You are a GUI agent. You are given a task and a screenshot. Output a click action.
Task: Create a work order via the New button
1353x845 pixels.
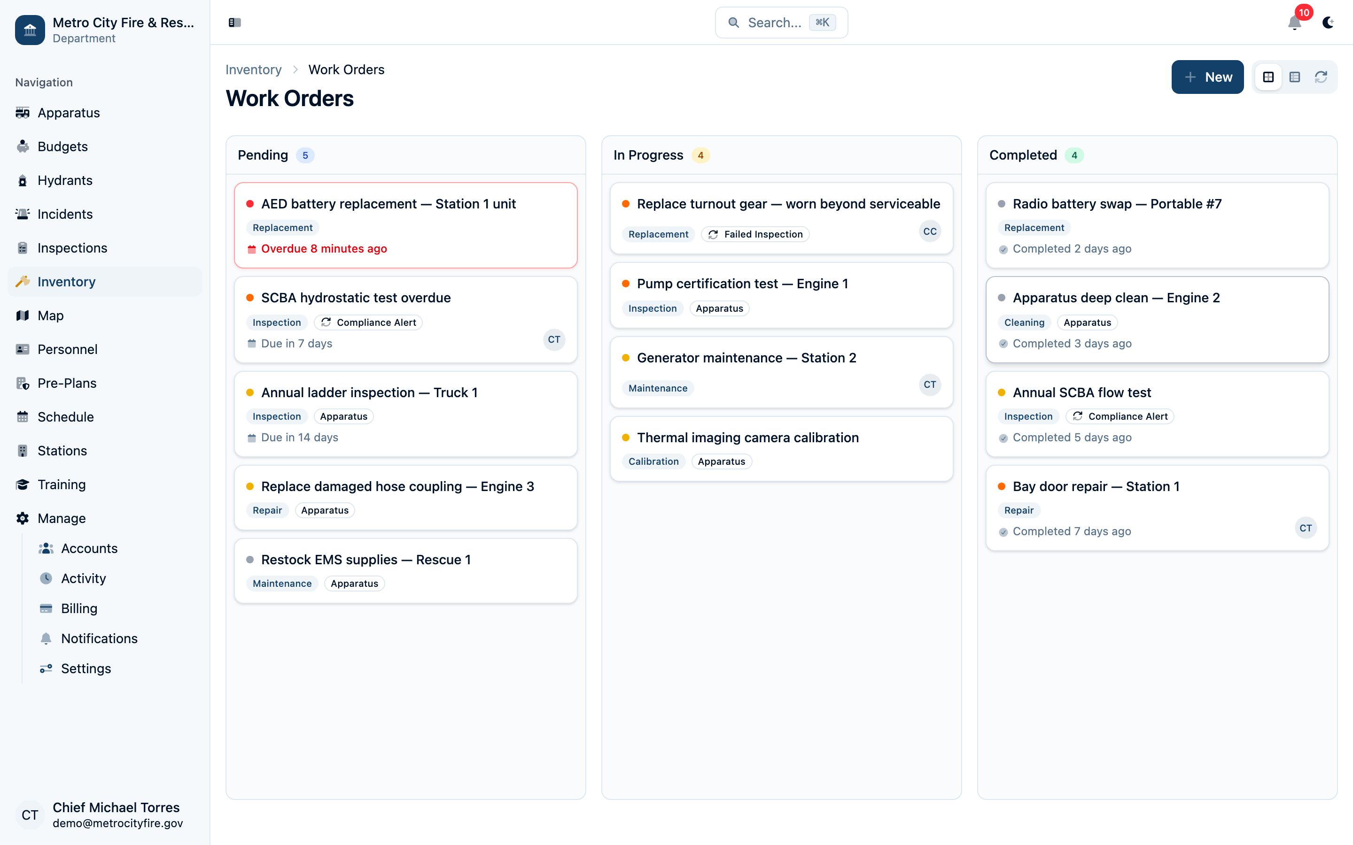click(1208, 77)
